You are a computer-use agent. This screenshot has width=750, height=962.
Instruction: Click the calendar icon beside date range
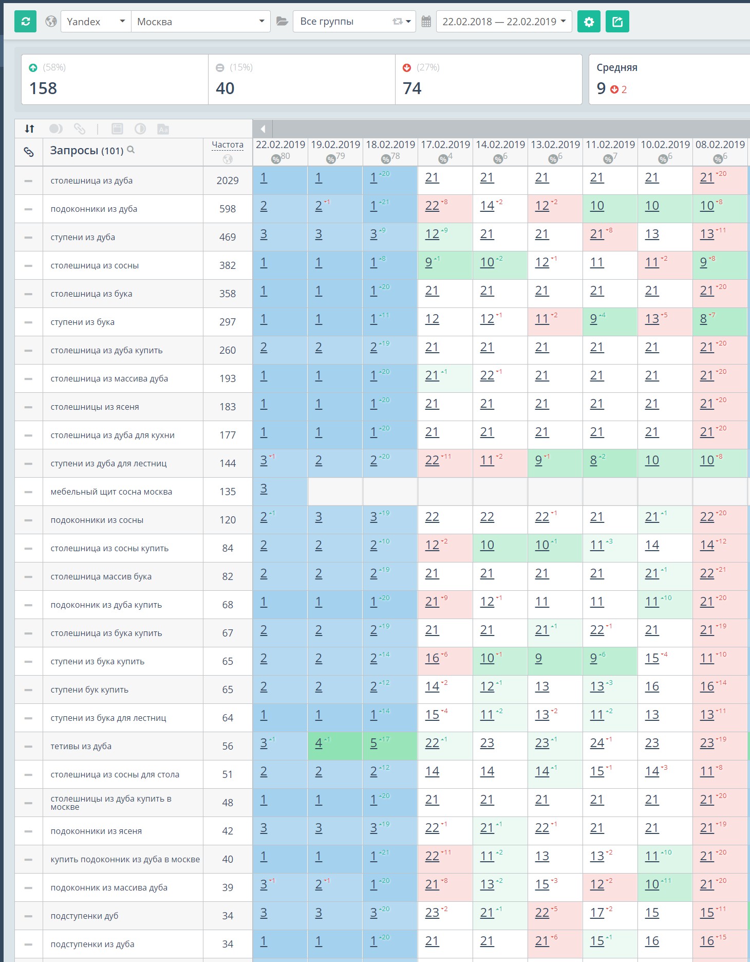(426, 22)
